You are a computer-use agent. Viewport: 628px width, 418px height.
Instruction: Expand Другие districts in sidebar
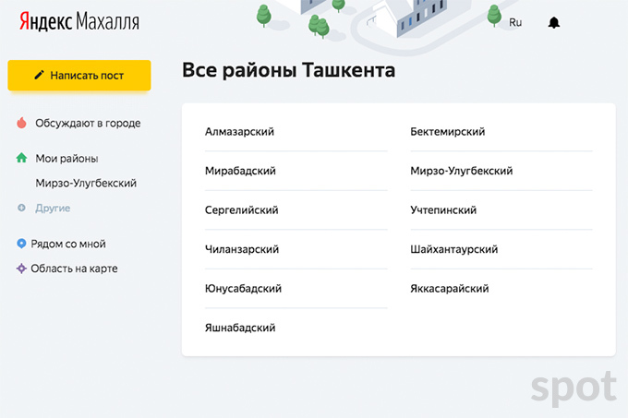[53, 208]
